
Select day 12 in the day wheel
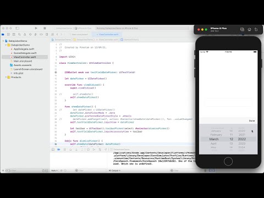click(232, 139)
